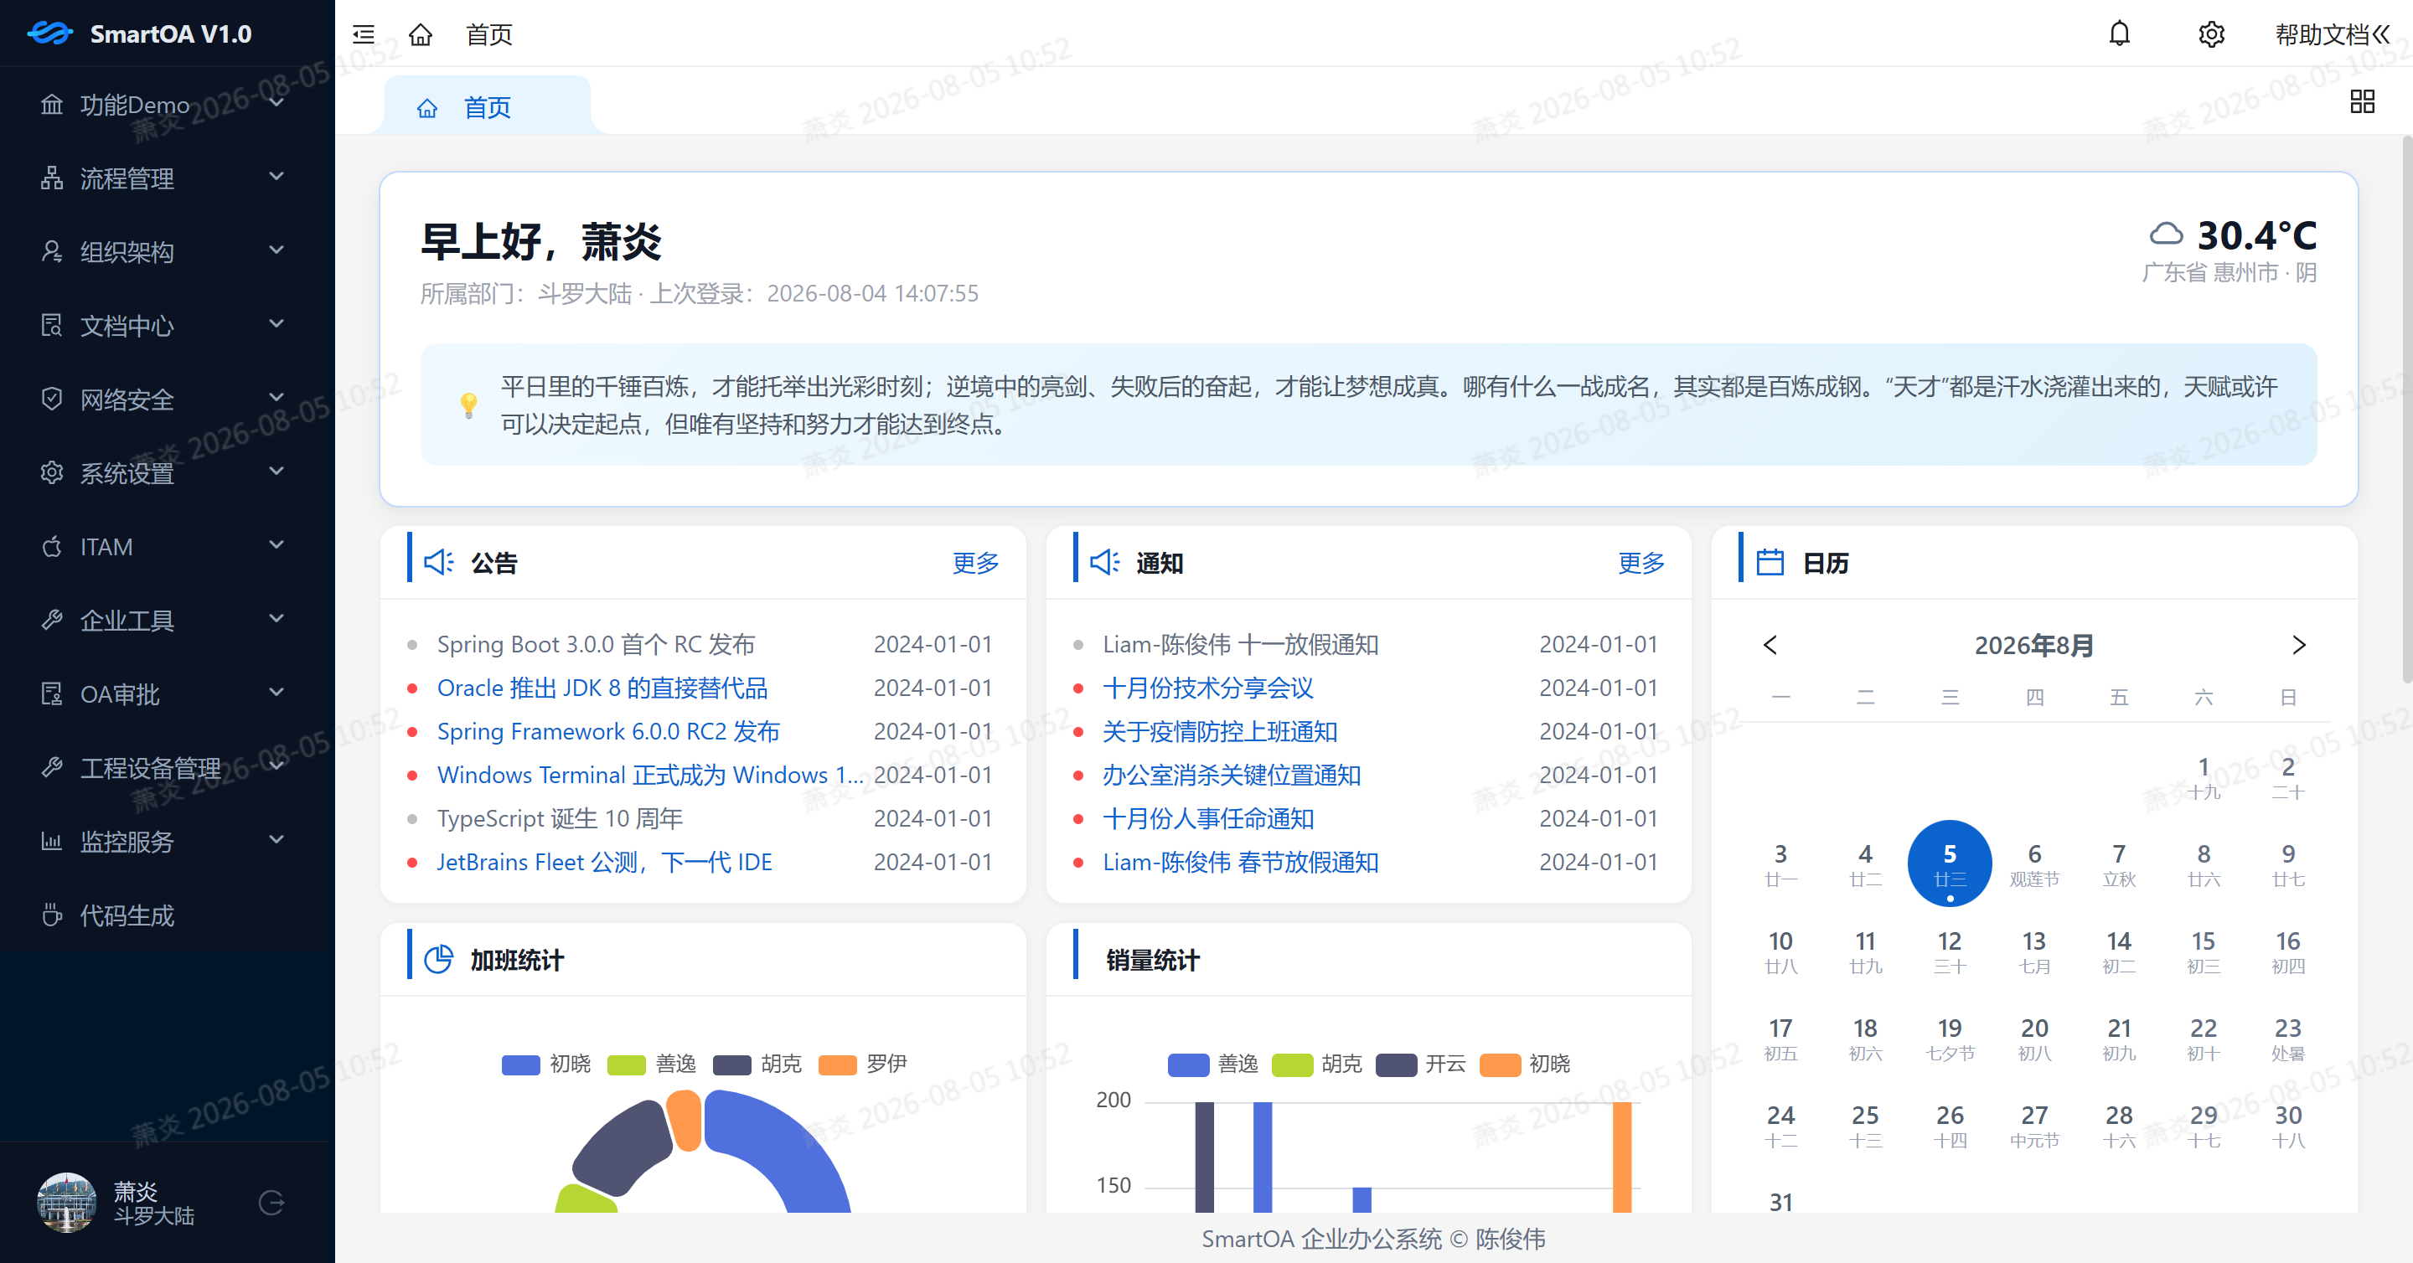Click the cloud weather icon

[2165, 234]
